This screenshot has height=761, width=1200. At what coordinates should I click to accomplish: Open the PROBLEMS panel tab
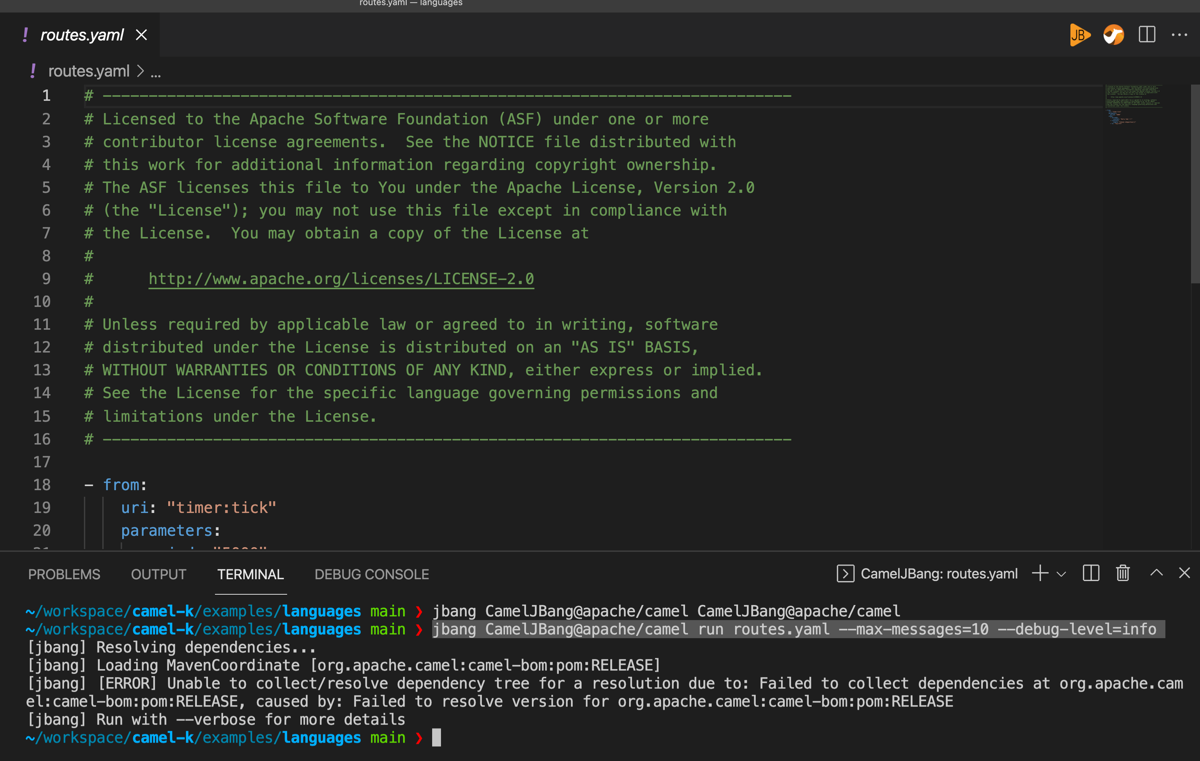64,574
